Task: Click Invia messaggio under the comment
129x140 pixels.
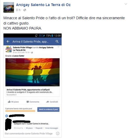Action: 52,128
